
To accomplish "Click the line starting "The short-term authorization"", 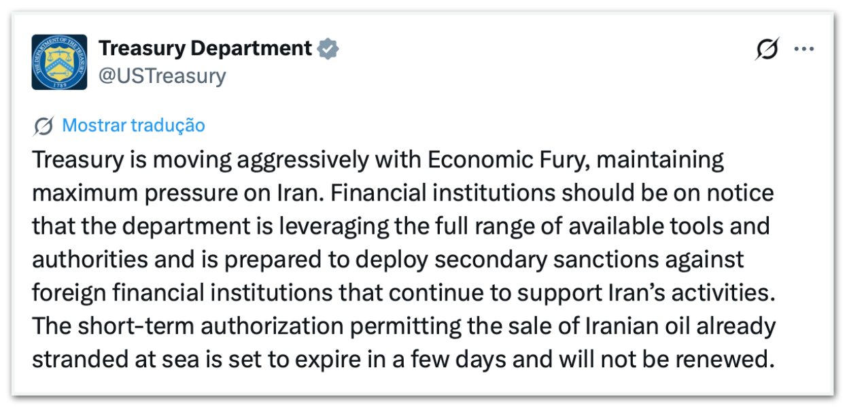I will 404,326.
